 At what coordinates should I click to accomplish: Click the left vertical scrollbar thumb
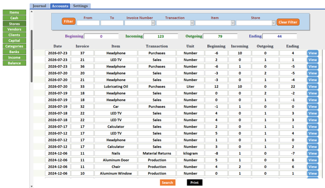(32, 56)
